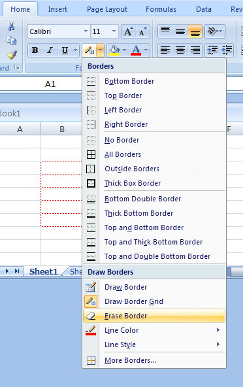This screenshot has width=243, height=387.
Task: Align text left
Action: (x=165, y=50)
